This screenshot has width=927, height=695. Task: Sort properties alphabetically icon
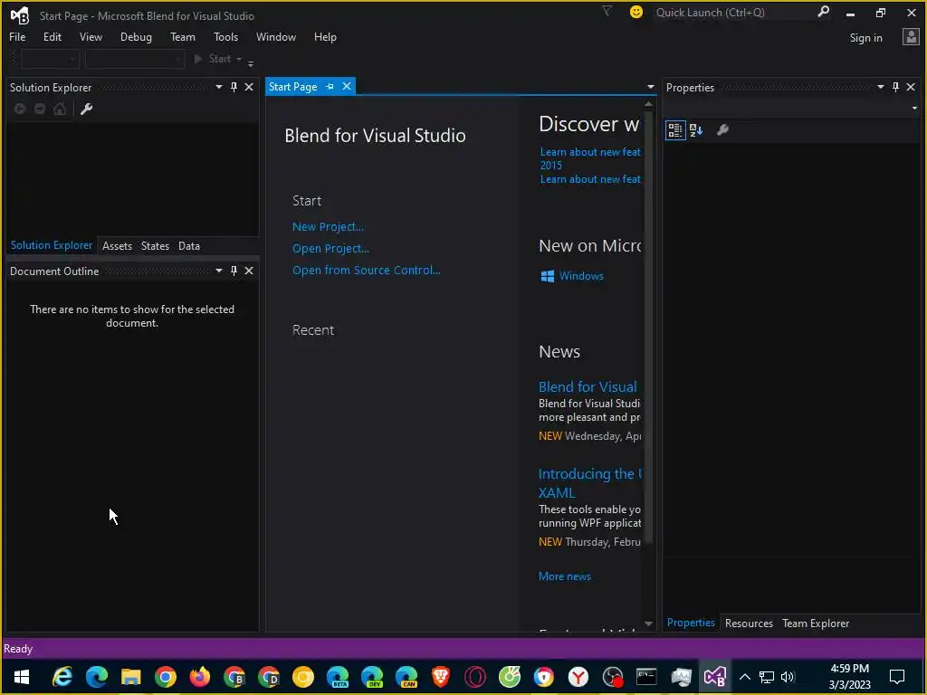click(696, 130)
